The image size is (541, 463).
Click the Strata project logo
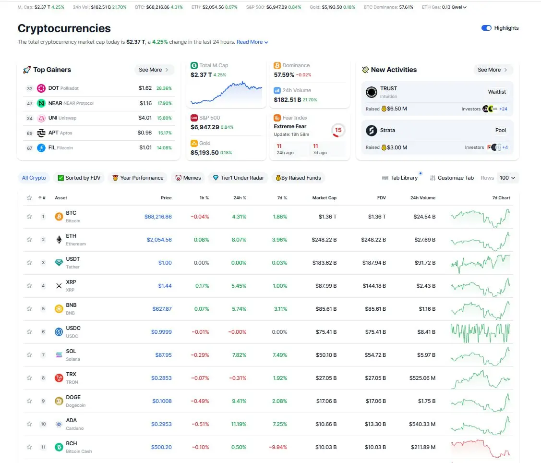pos(372,131)
